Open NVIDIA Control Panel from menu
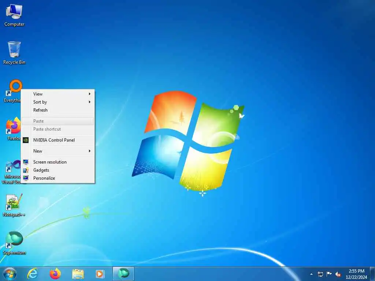Image resolution: width=375 pixels, height=281 pixels. (58, 140)
